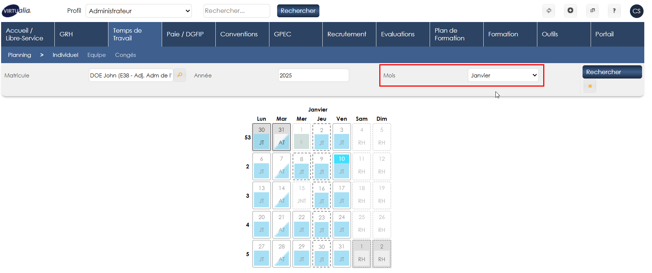652x273 pixels.
Task: Click Rechercher button in the filter panel
Action: click(x=612, y=72)
